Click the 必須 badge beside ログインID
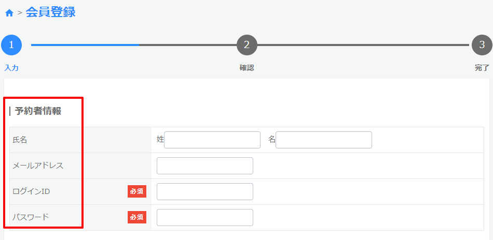The width and height of the screenshot is (493, 240). (137, 191)
